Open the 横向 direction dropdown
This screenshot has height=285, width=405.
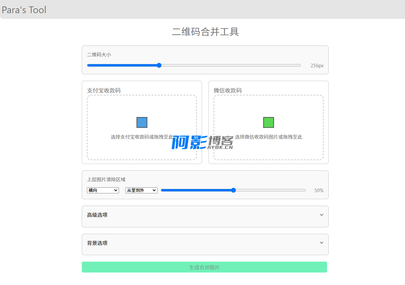coord(103,190)
